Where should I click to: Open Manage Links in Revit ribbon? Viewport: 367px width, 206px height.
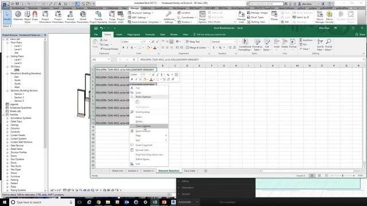click(x=241, y=17)
